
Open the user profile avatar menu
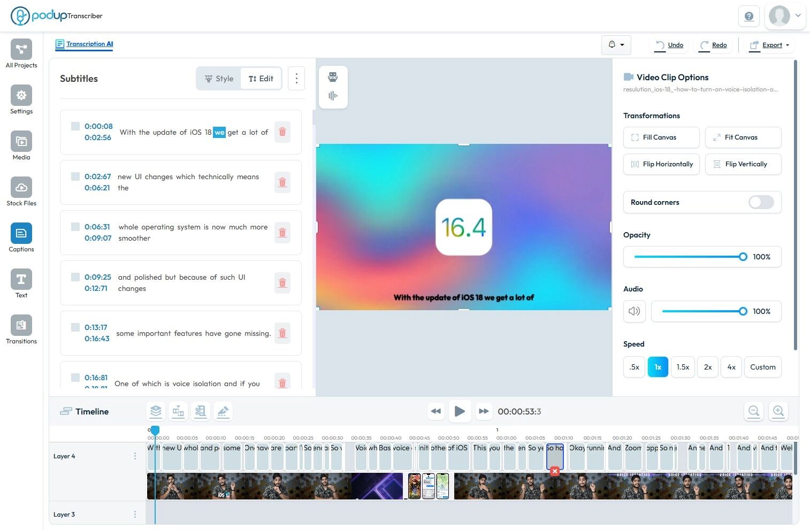785,16
